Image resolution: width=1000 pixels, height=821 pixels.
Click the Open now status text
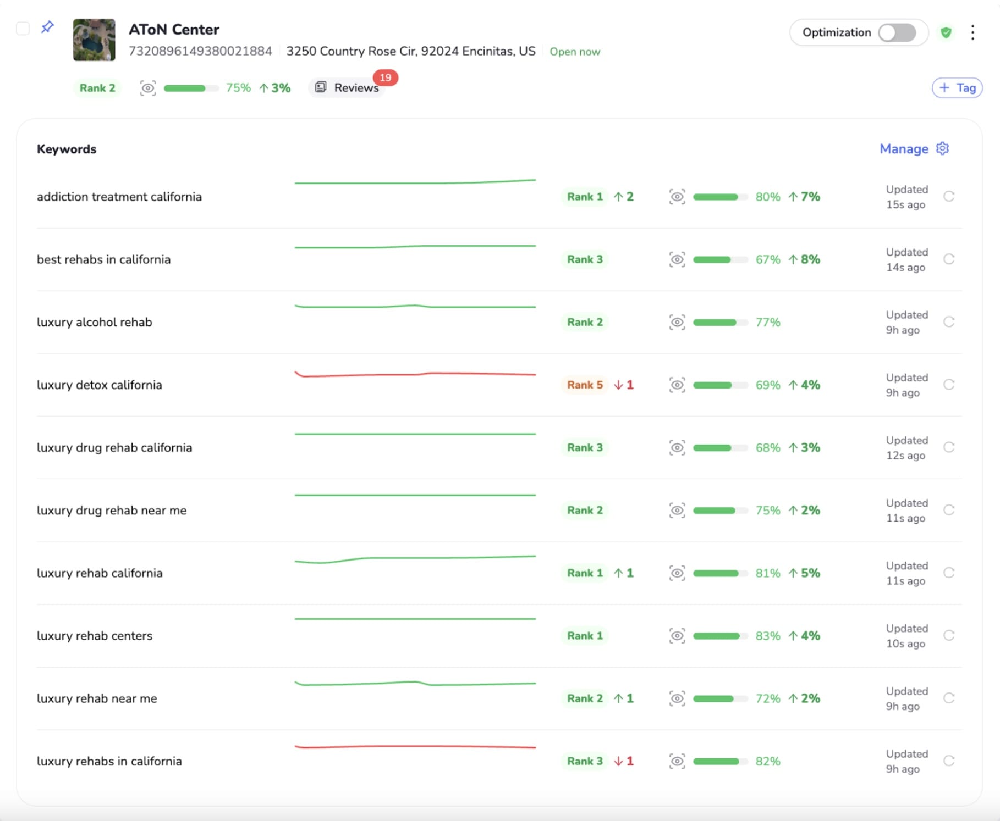click(x=575, y=52)
